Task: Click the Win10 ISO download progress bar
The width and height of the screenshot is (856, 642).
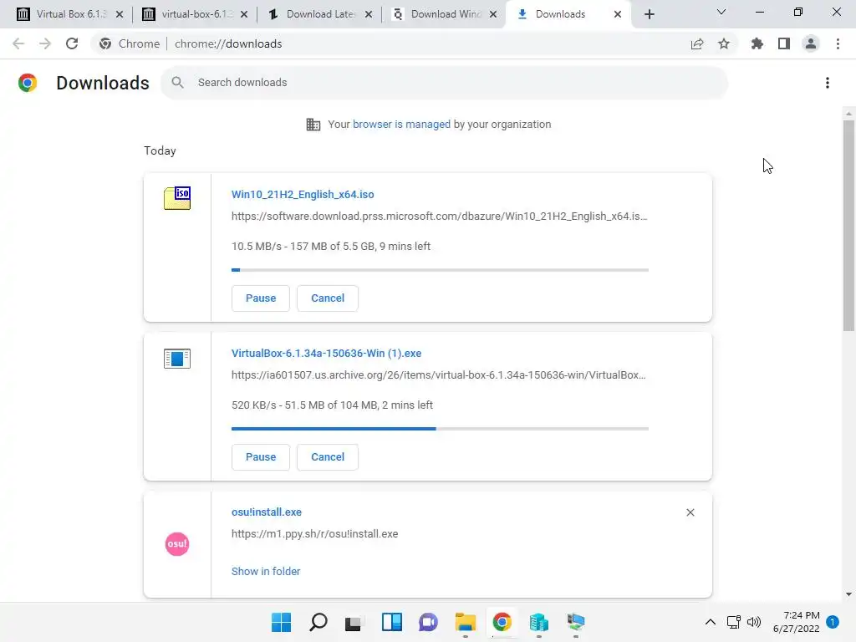Action: tap(440, 270)
